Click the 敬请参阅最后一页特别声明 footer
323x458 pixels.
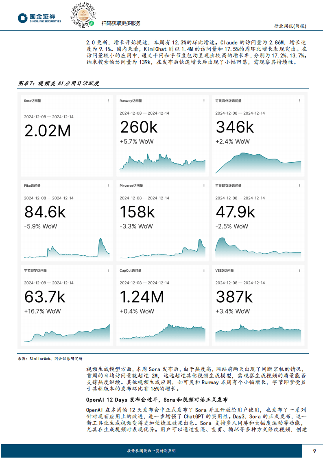151,451
